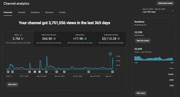Click See more in the Realtime panel
This screenshot has height=97, width=180.
141,93
